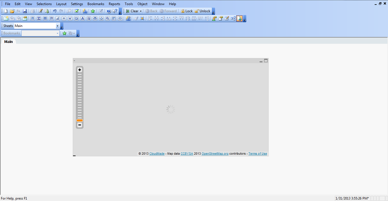The image size is (388, 201).
Task: Create a Button object
Action: (x=76, y=18)
